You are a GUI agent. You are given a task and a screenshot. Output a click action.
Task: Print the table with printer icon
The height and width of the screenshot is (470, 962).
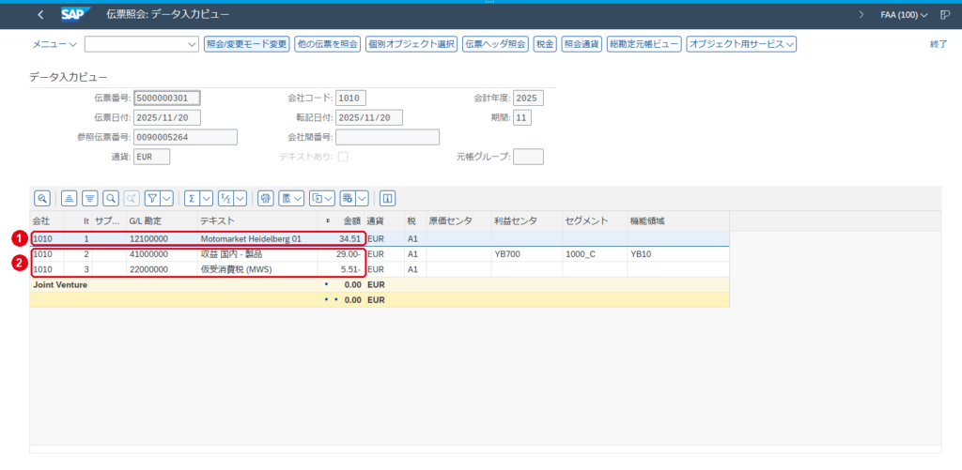pos(265,198)
